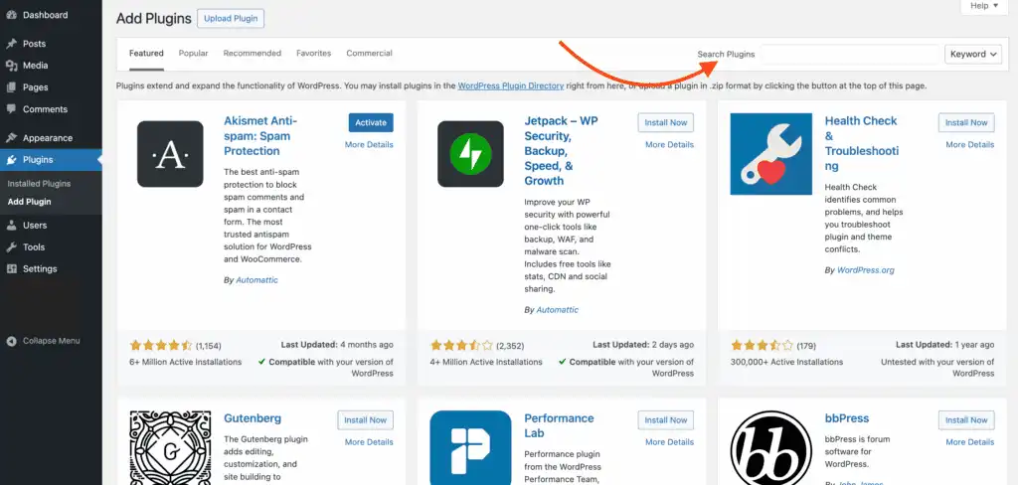1018x485 pixels.
Task: Open Installed Plugins submenu item
Action: click(x=39, y=184)
